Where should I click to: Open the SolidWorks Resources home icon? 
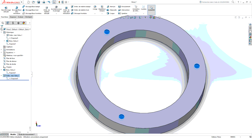coord(250,25)
